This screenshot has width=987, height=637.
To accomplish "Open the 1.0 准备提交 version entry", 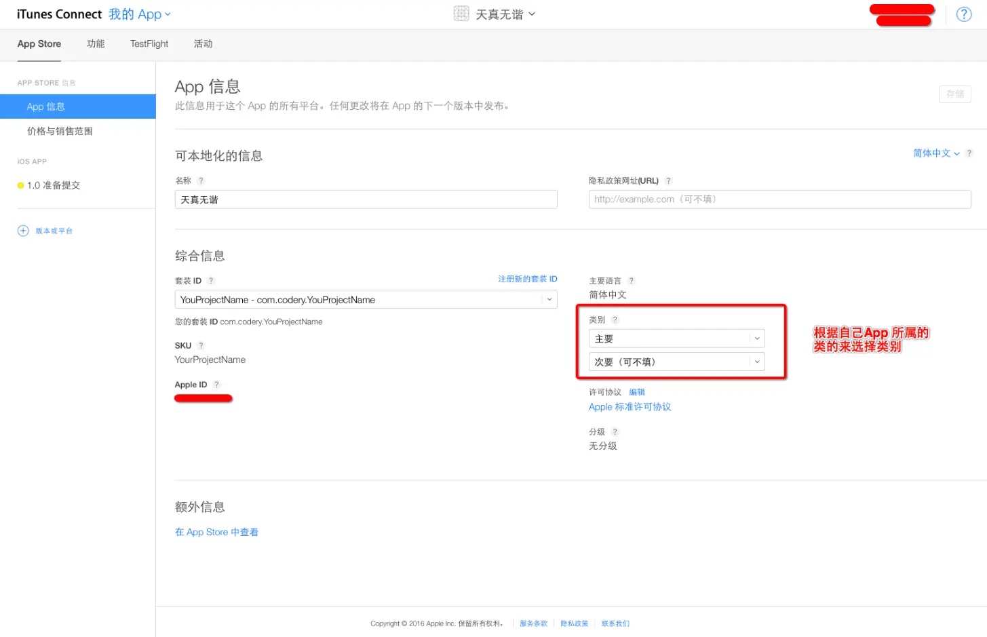I will [54, 185].
